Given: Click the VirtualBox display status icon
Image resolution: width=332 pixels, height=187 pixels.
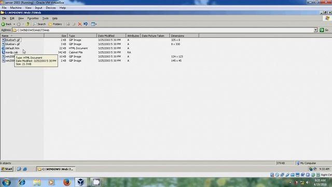Looking at the screenshot, I should pyautogui.click(x=297, y=175).
